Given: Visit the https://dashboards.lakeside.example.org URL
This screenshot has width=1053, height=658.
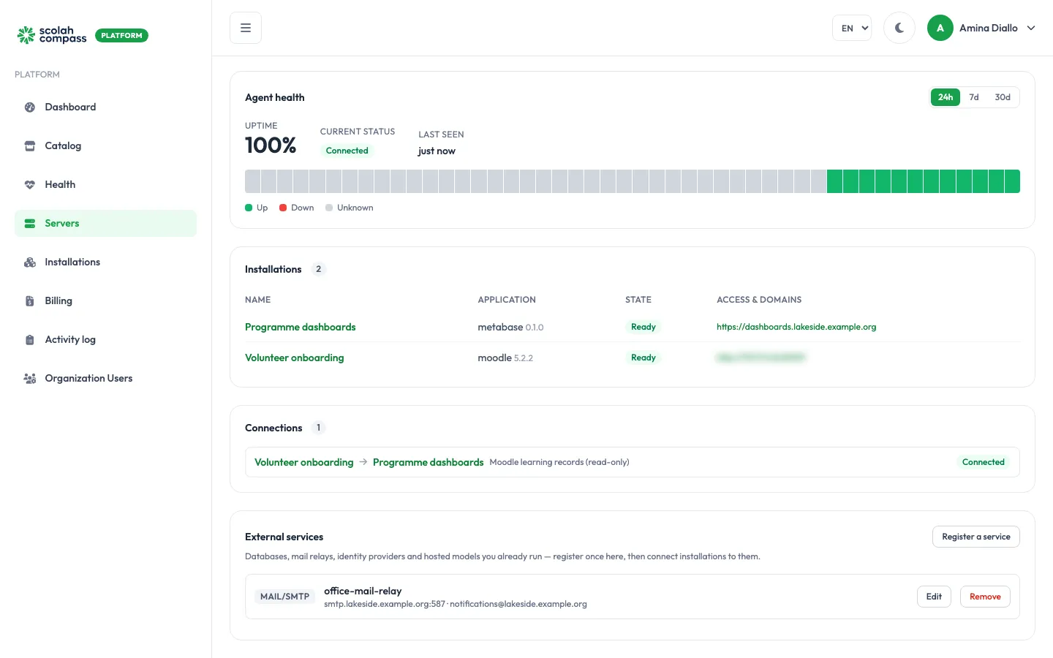Looking at the screenshot, I should (x=796, y=327).
